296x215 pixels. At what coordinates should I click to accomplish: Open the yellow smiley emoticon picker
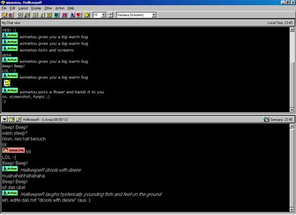86,15
